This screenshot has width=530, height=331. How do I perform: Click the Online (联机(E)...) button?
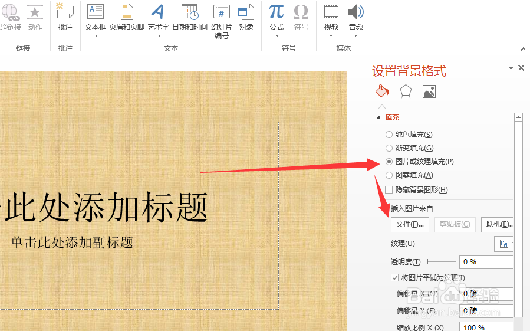pyautogui.click(x=498, y=224)
